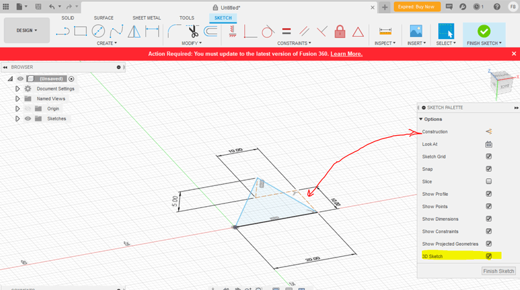
Task: Open the CONSTRAINTS dropdown menu
Action: tap(294, 43)
